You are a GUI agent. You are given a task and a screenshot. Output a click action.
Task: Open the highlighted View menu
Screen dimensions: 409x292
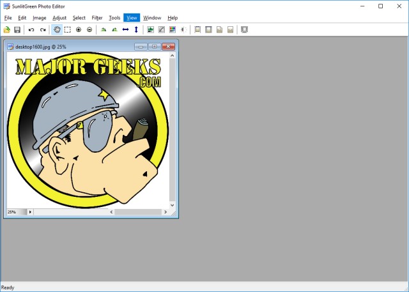[x=132, y=18]
